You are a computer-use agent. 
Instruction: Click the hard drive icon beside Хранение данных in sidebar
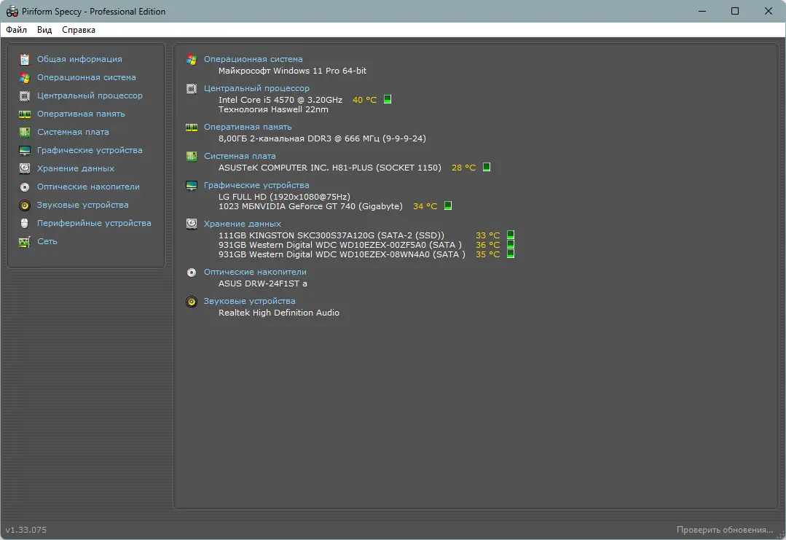(25, 168)
